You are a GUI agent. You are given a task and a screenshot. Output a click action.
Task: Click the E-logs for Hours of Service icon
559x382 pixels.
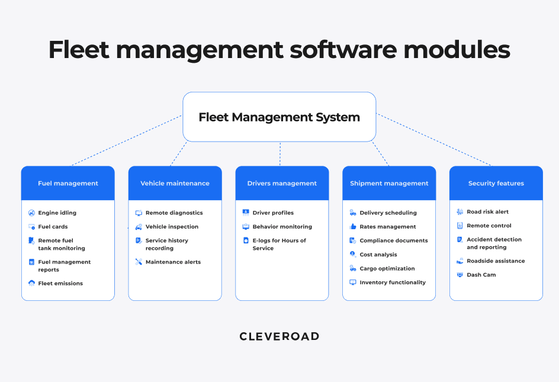click(x=246, y=240)
